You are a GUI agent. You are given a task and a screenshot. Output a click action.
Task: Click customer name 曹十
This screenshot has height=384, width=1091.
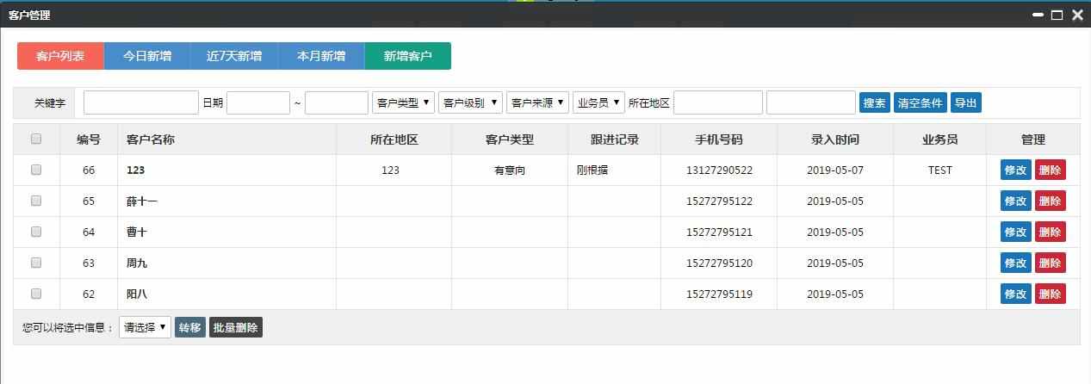pos(137,232)
